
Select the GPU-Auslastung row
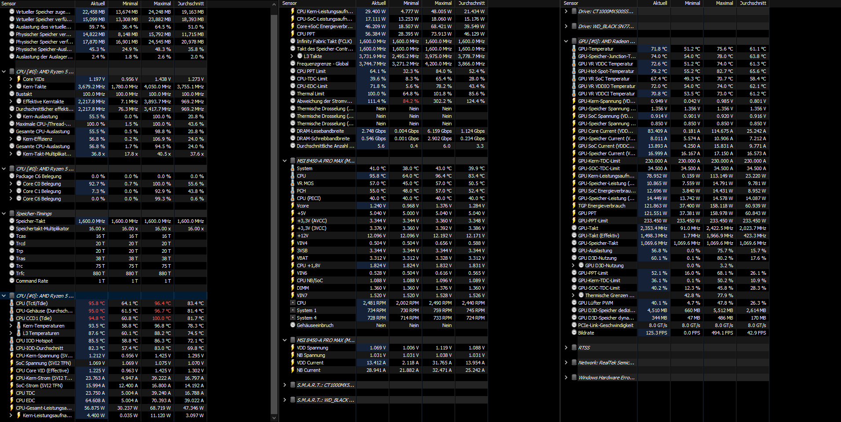(x=666, y=251)
